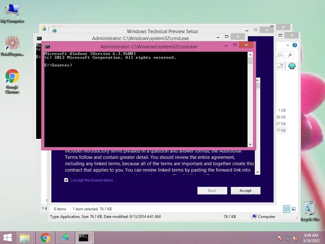Switch to the cmd.exe taskbar icon
The image size is (325, 244).
click(x=84, y=238)
